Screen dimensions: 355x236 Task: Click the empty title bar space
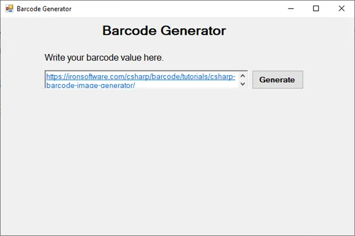[x=171, y=9]
